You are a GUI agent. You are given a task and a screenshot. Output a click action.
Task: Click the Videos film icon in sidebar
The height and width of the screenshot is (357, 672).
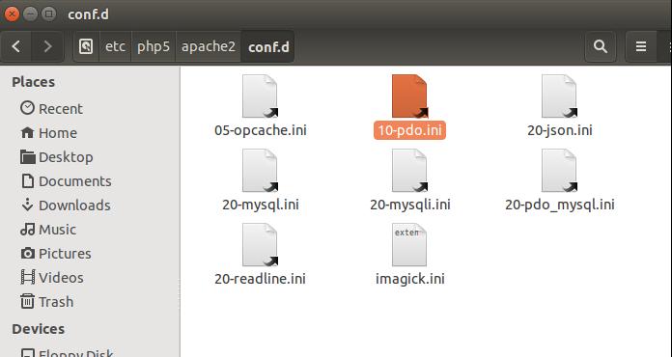(27, 277)
